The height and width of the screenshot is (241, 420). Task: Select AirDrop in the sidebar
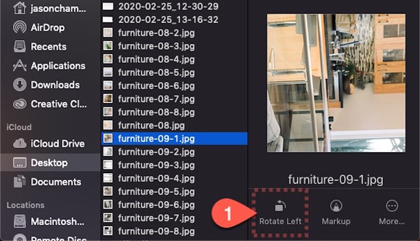point(39,27)
